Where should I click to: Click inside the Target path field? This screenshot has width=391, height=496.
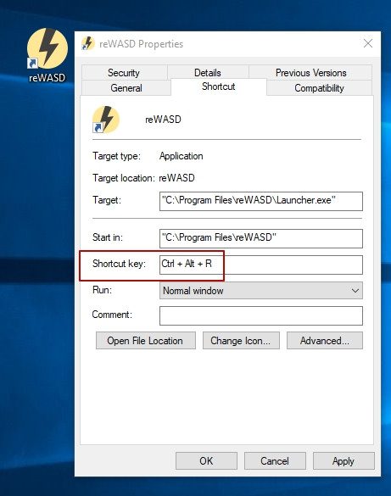[x=261, y=201]
